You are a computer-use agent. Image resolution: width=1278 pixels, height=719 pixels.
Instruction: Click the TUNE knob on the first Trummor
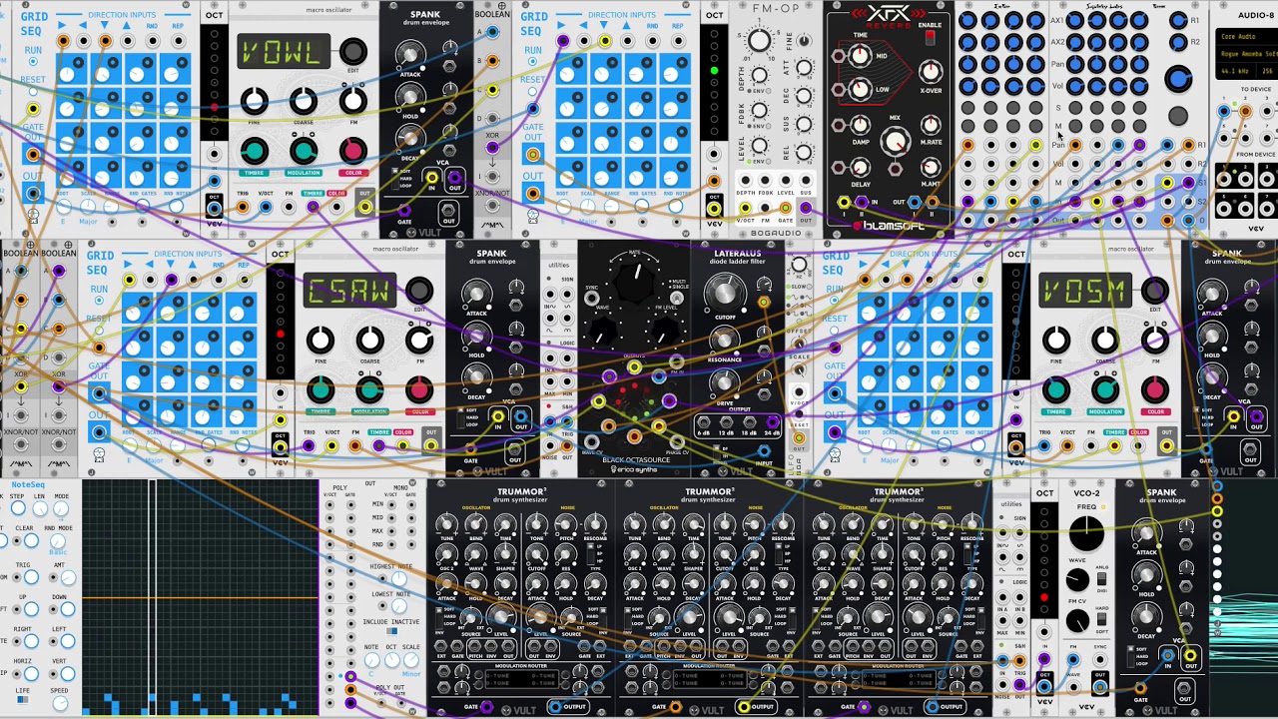pos(445,523)
